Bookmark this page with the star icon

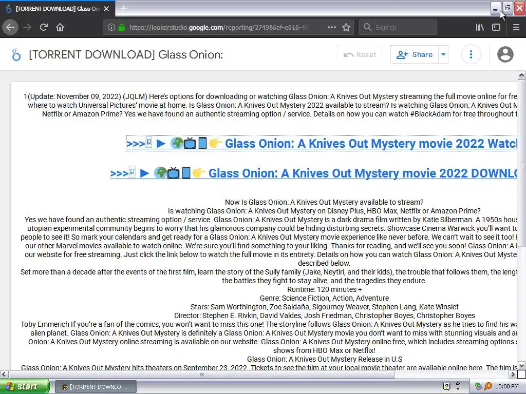[x=346, y=28]
